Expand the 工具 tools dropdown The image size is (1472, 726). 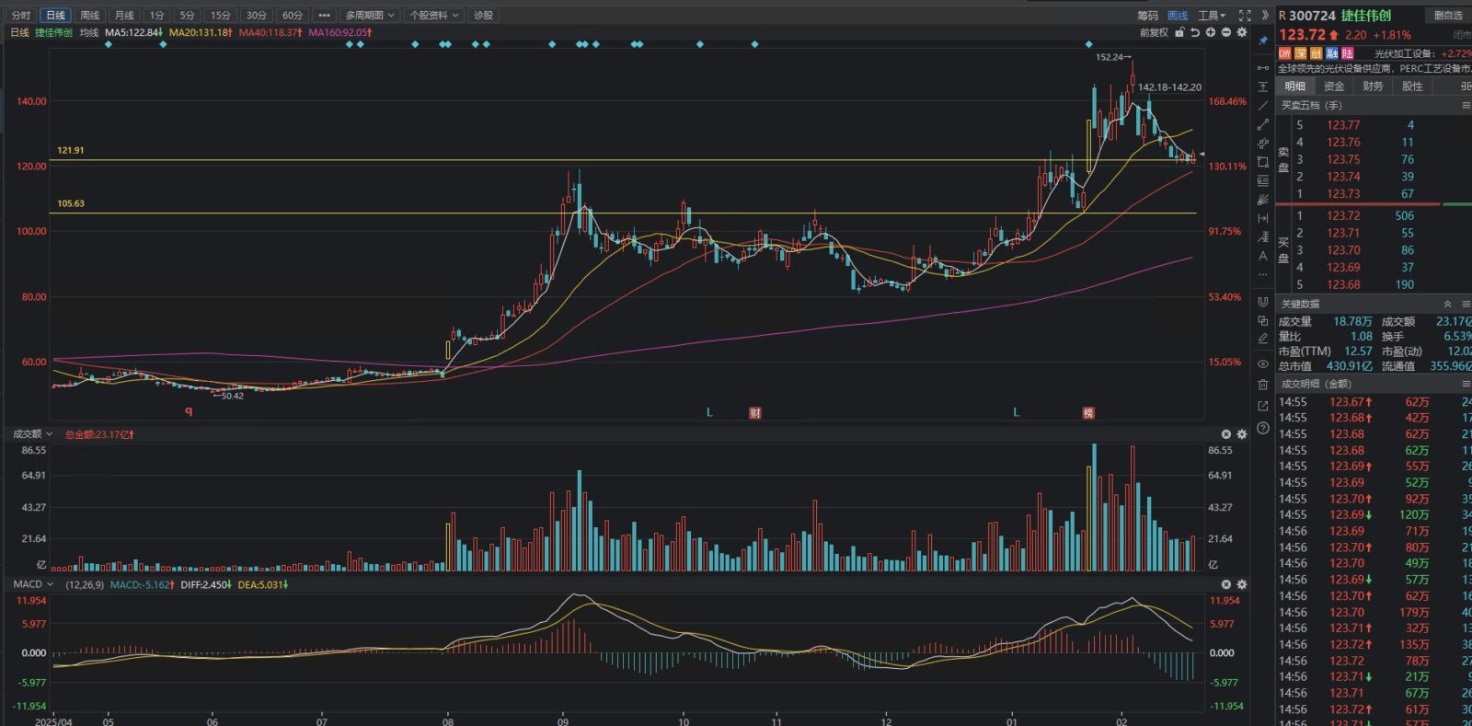[x=1211, y=16]
